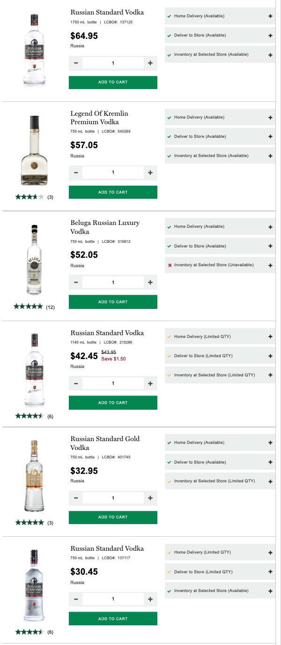This screenshot has height=645, width=281.
Task: Expand Home Delivery (Limited QTY) for $42.45 vodka
Action: (x=270, y=337)
